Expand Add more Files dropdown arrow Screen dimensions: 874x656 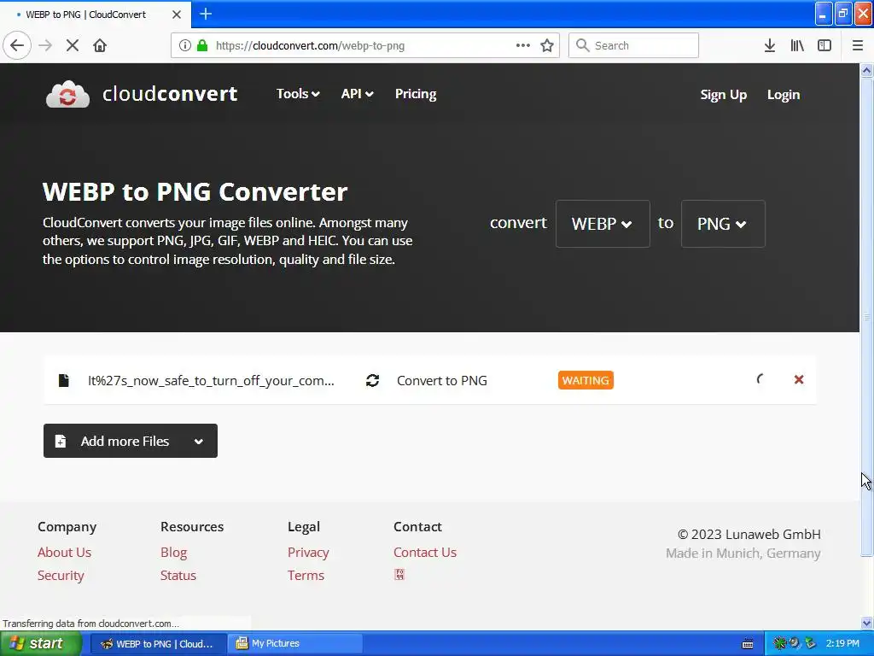(x=198, y=442)
